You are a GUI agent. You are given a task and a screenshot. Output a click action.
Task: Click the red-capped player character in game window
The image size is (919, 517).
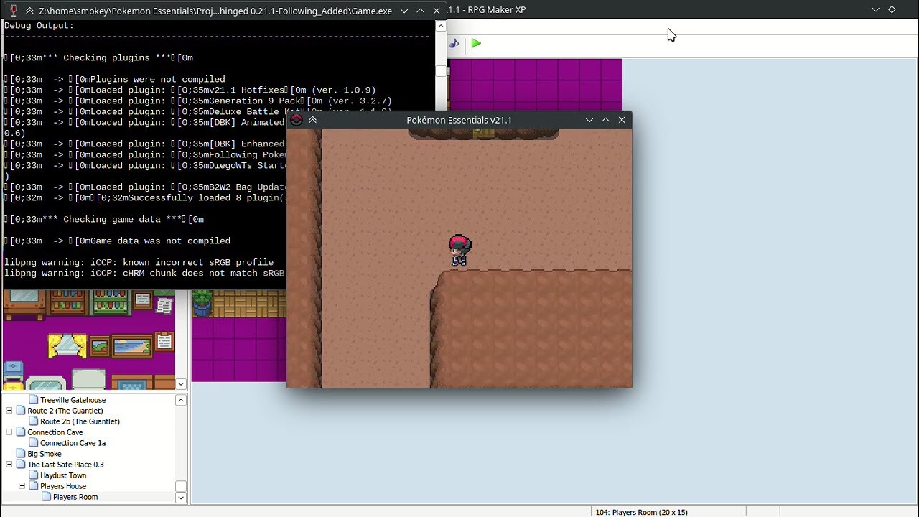coord(459,251)
